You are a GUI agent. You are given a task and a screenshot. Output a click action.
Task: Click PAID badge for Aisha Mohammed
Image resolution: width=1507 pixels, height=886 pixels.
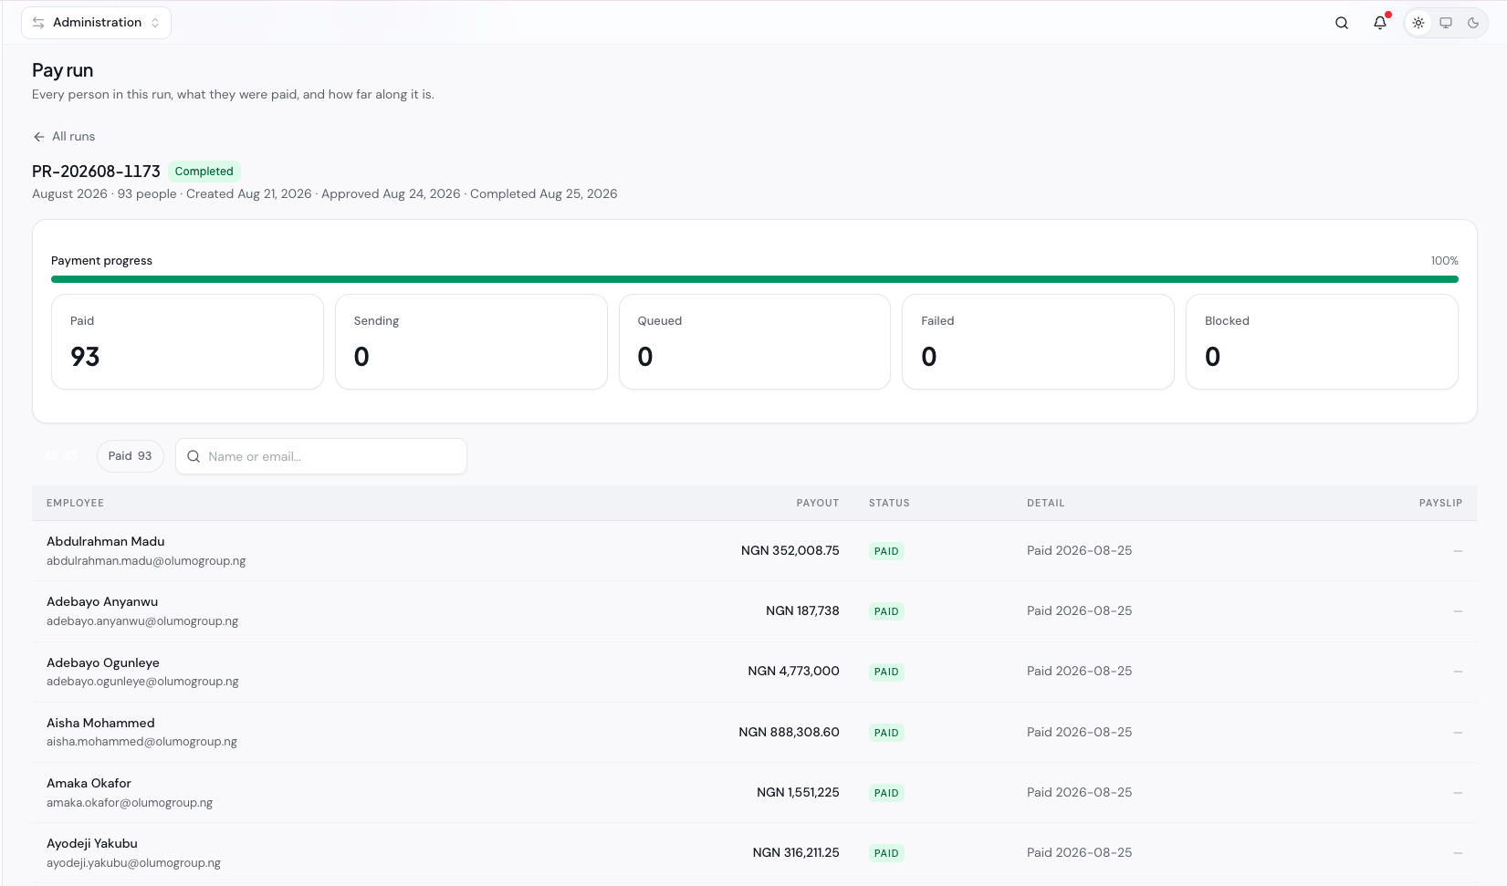[x=886, y=733]
